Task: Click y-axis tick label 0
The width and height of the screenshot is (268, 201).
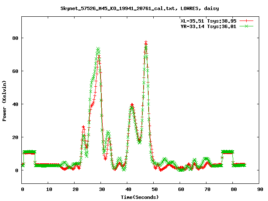Action: pyautogui.click(x=17, y=170)
